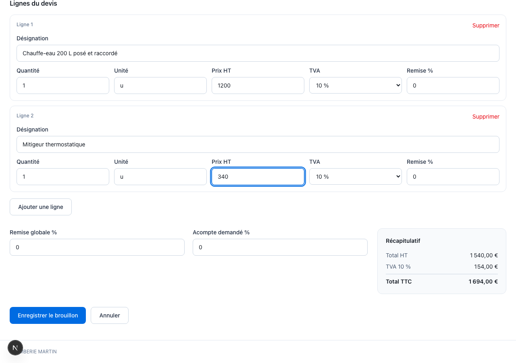Save with Enregistrer le brouillon
The width and height of the screenshot is (516, 363).
[48, 315]
